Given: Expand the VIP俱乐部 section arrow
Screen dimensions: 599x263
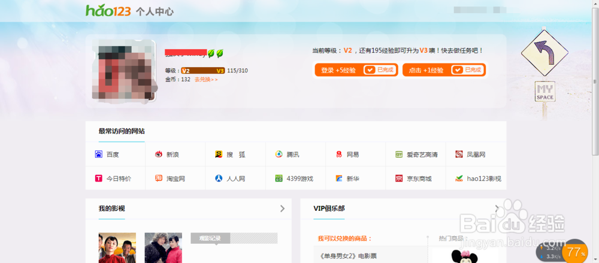Looking at the screenshot, I should [497, 208].
